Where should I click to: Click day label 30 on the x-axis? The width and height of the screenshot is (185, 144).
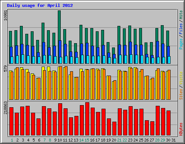point(168,140)
